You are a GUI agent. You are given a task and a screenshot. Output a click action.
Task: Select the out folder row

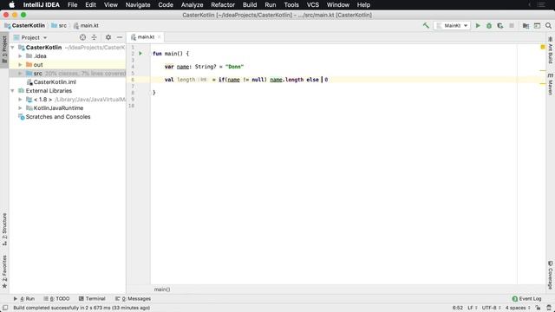(68, 65)
